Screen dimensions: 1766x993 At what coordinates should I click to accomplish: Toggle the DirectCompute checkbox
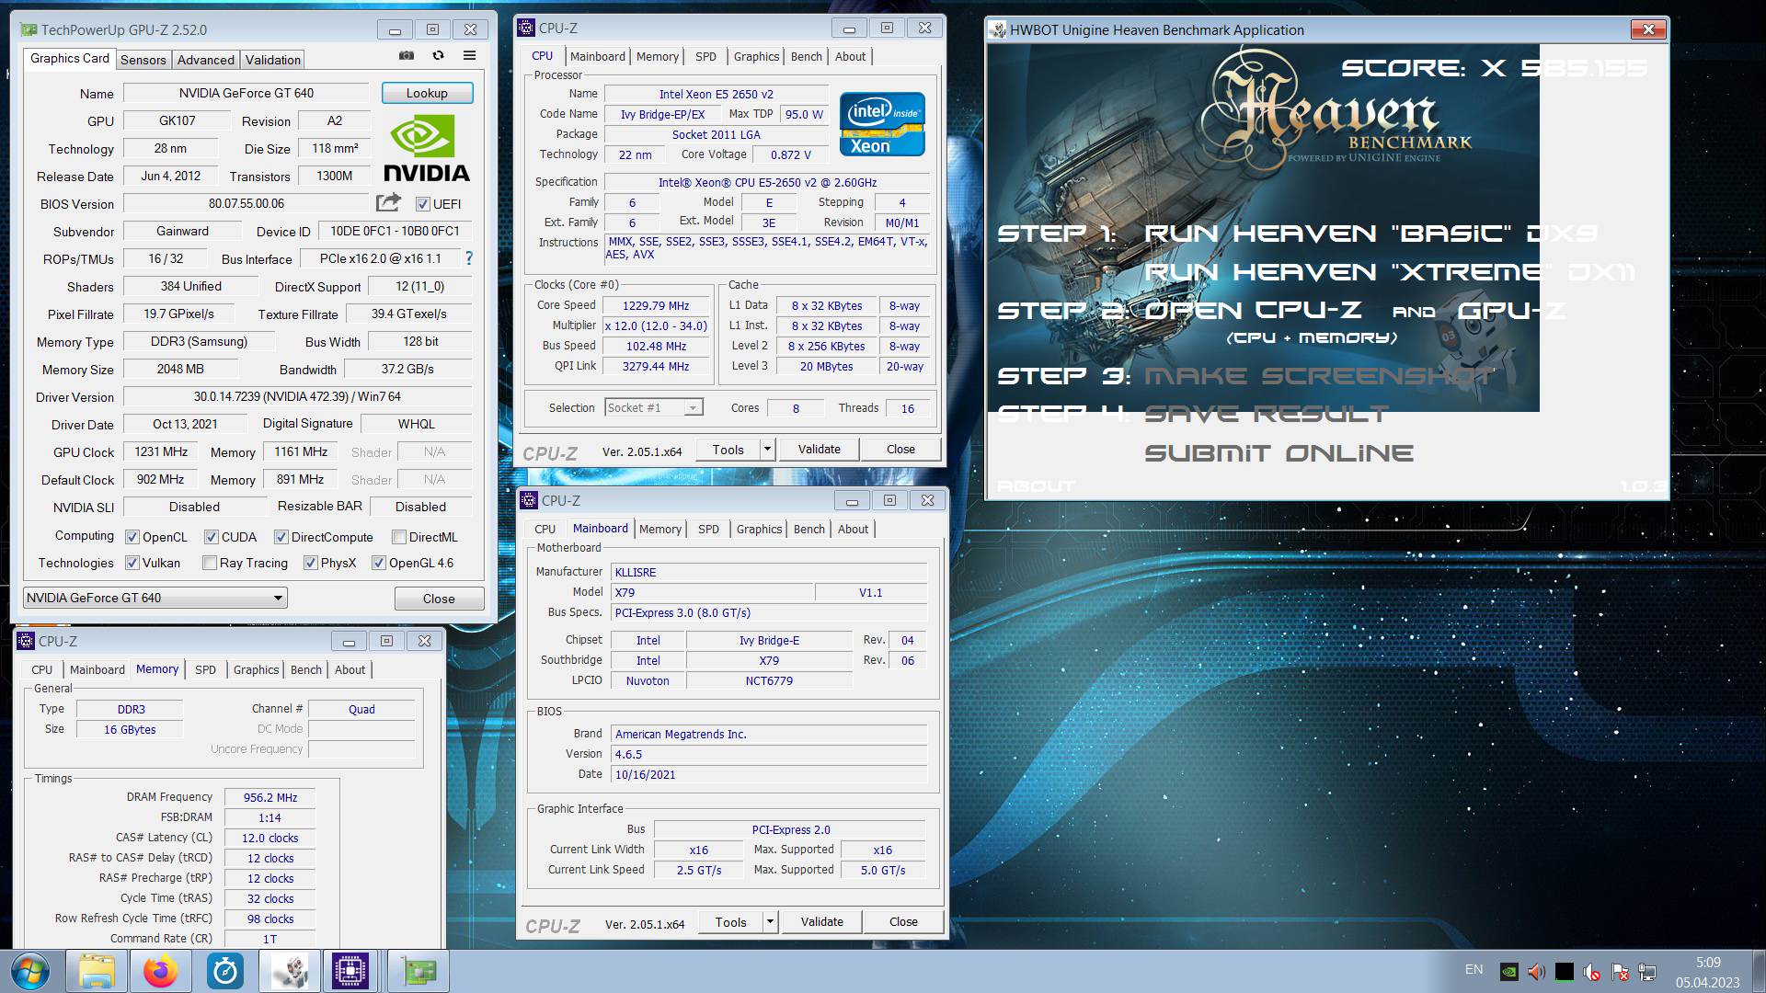coord(281,537)
